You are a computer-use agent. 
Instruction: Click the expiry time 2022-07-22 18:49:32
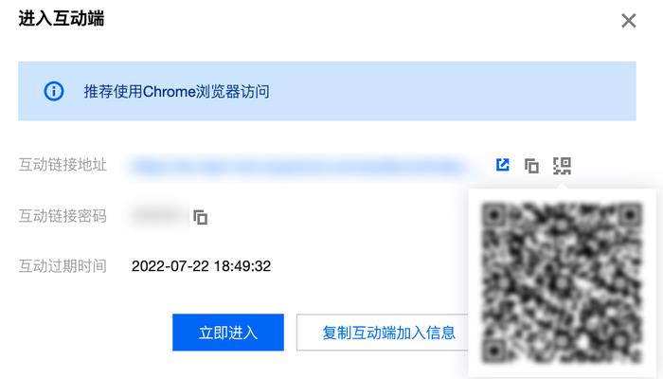[x=201, y=266]
